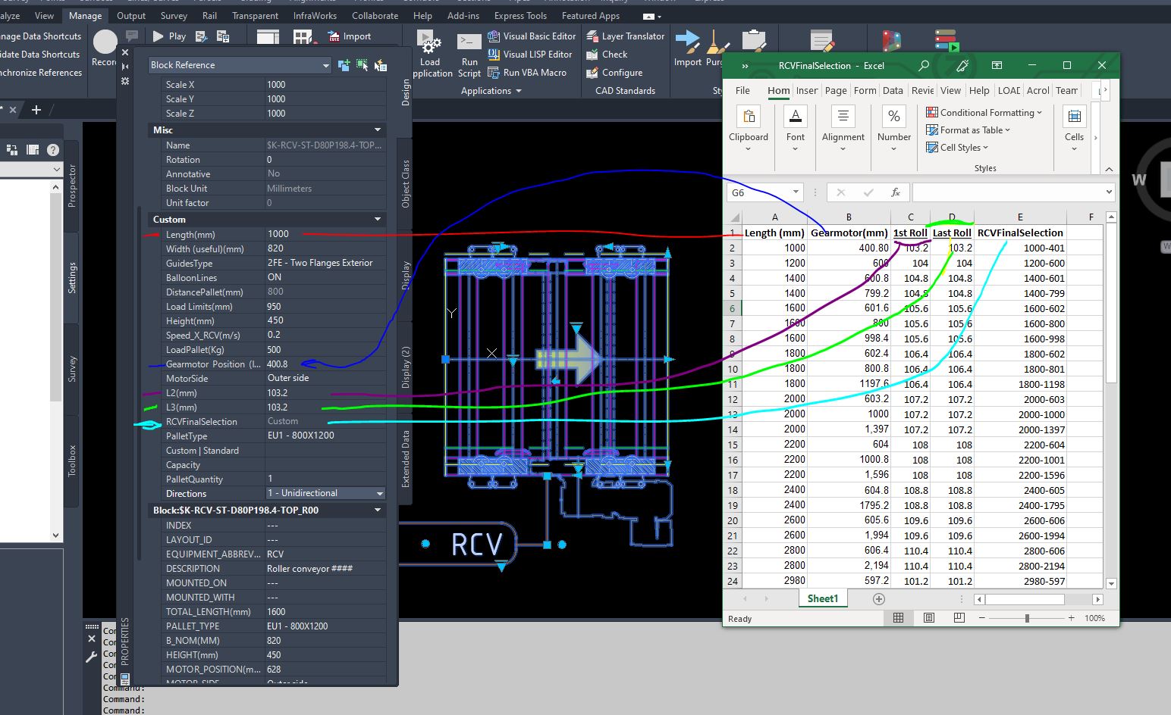Viewport: 1171px width, 715px height.
Task: Switch Excel to Page Break Preview
Action: point(959,618)
